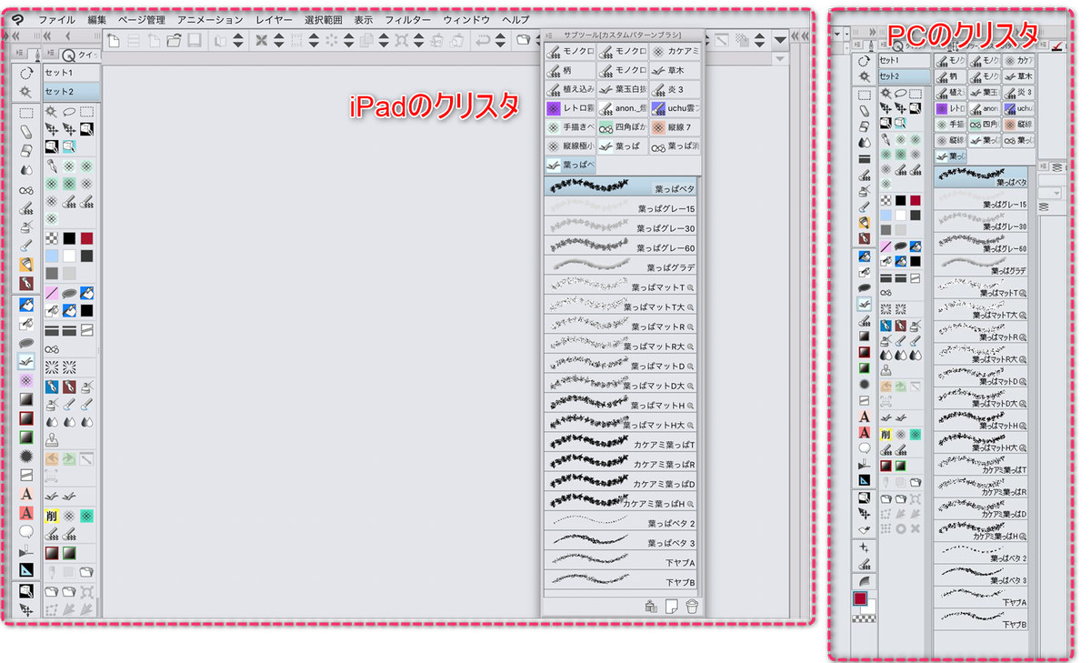The image size is (1091, 663).
Task: Open the ファイル menu
Action: click(56, 19)
